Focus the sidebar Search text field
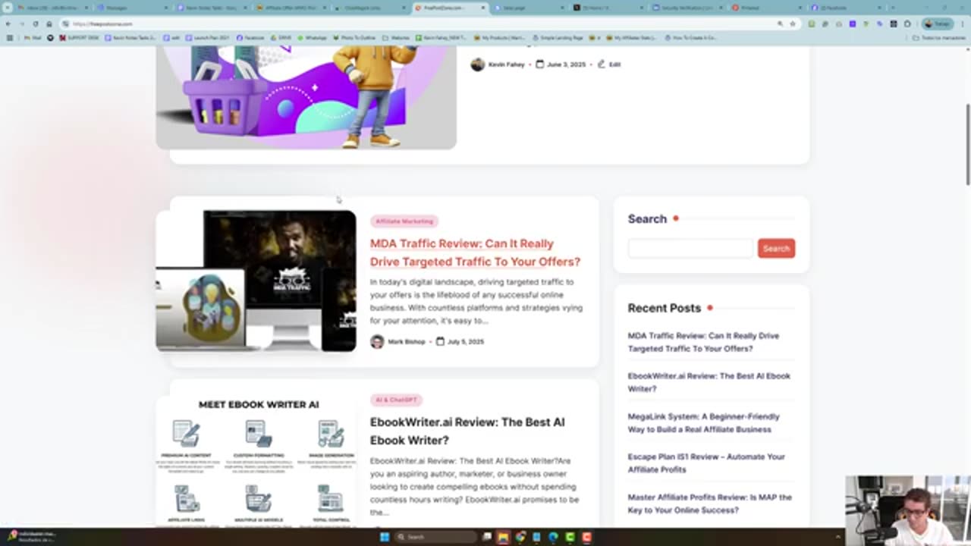 click(690, 248)
